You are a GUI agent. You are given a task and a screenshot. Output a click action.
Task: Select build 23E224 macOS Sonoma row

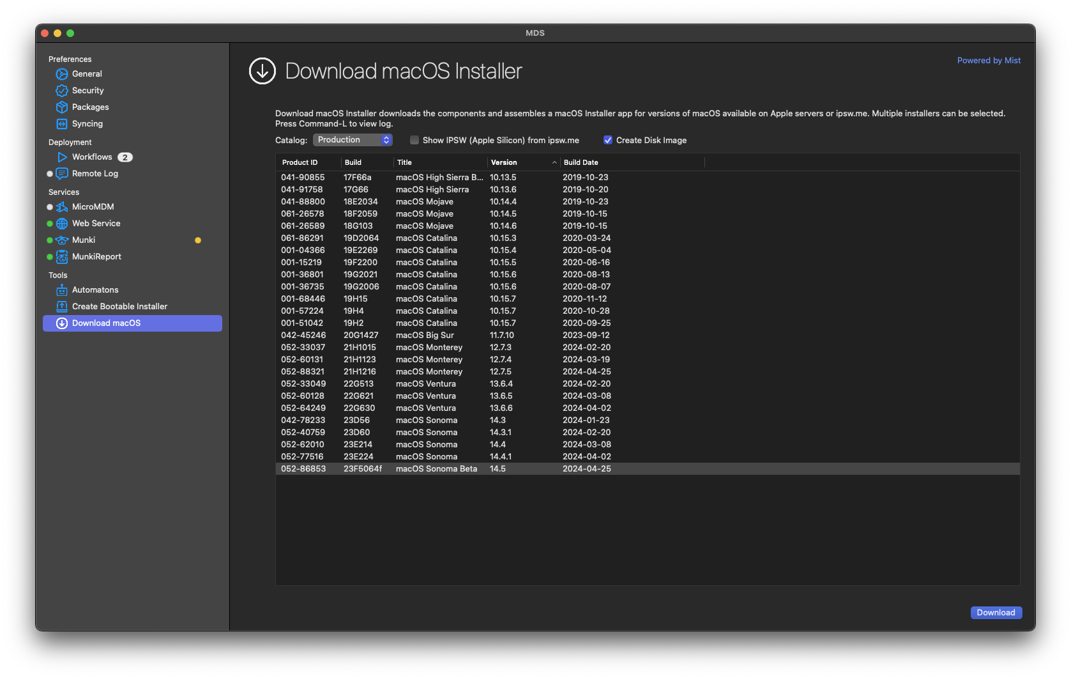pyautogui.click(x=648, y=457)
